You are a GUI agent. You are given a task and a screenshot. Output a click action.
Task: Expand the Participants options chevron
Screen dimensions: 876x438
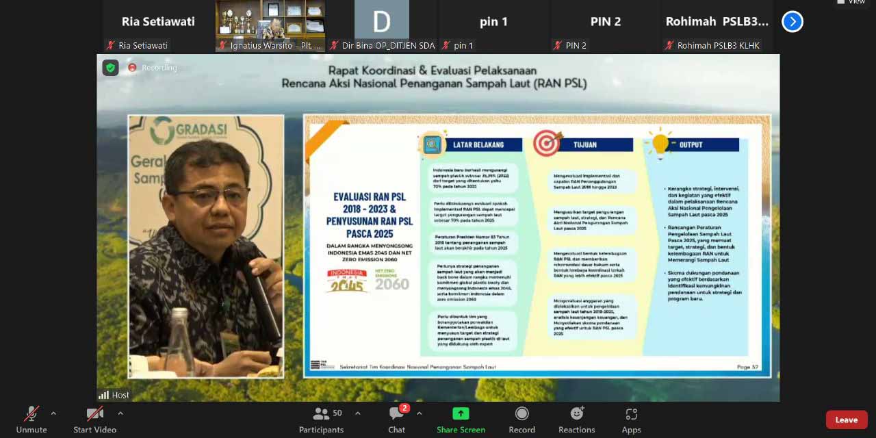point(357,413)
